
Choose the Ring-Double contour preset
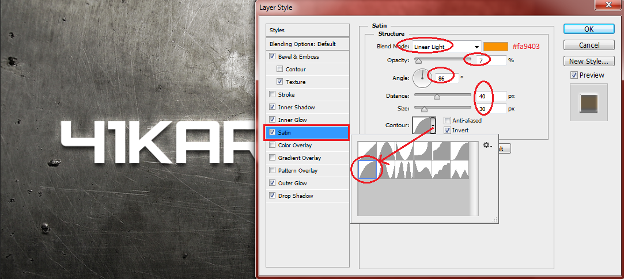click(x=404, y=170)
